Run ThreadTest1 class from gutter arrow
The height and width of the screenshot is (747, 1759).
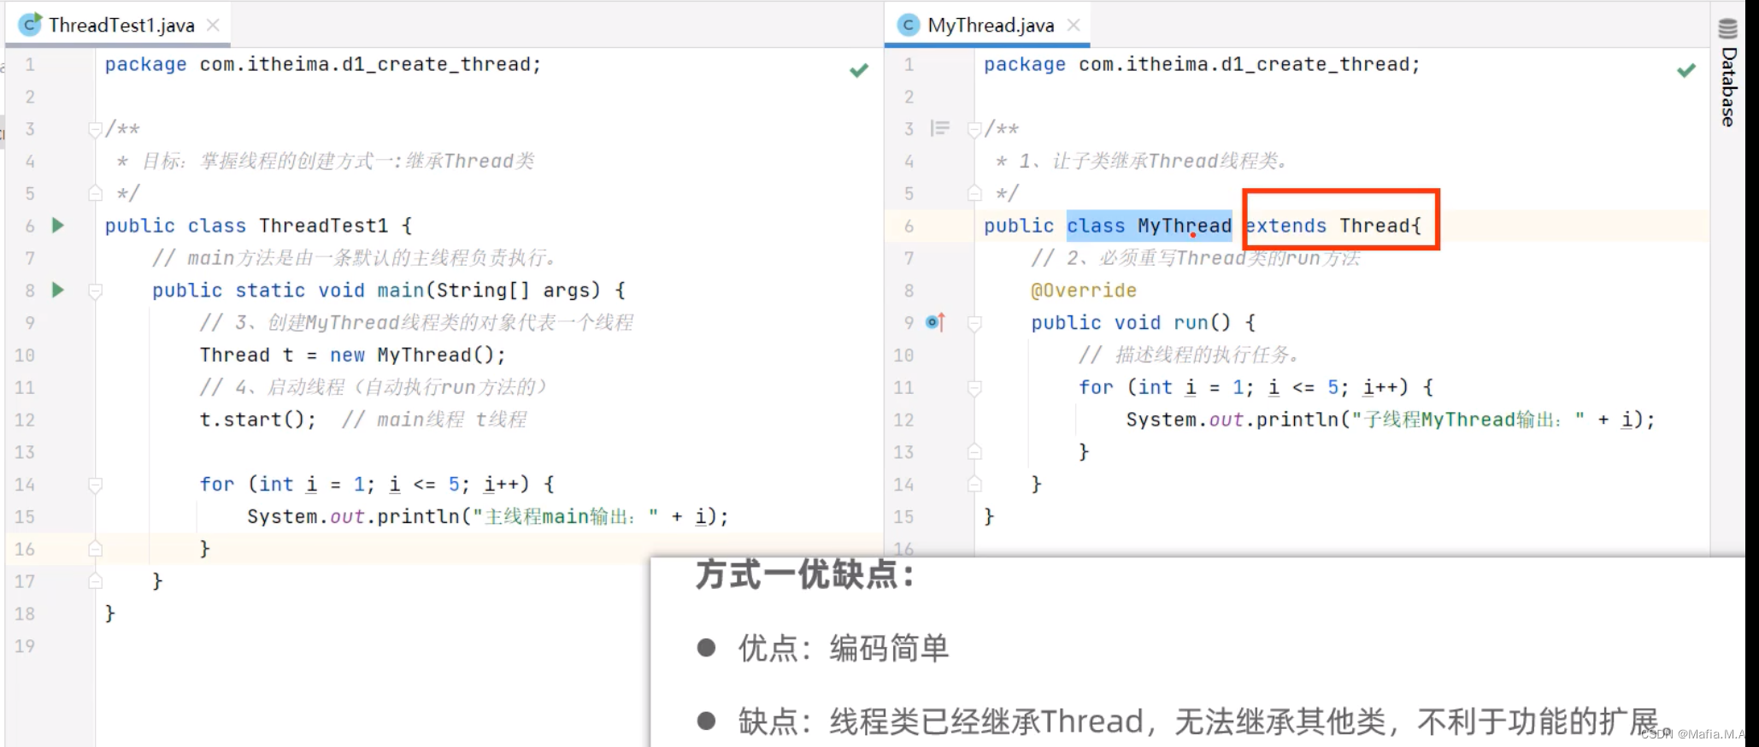58,226
